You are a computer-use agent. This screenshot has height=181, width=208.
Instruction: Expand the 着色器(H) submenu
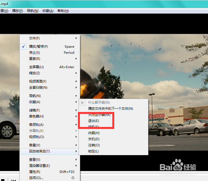pyautogui.click(x=50, y=116)
